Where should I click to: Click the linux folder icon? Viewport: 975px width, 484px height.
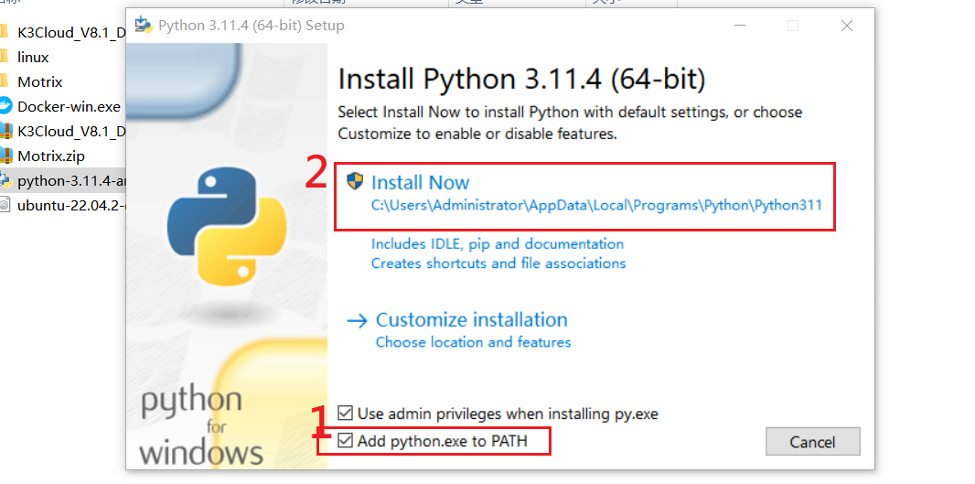pos(5,57)
